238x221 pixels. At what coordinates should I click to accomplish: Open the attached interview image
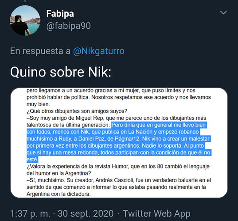click(119, 143)
